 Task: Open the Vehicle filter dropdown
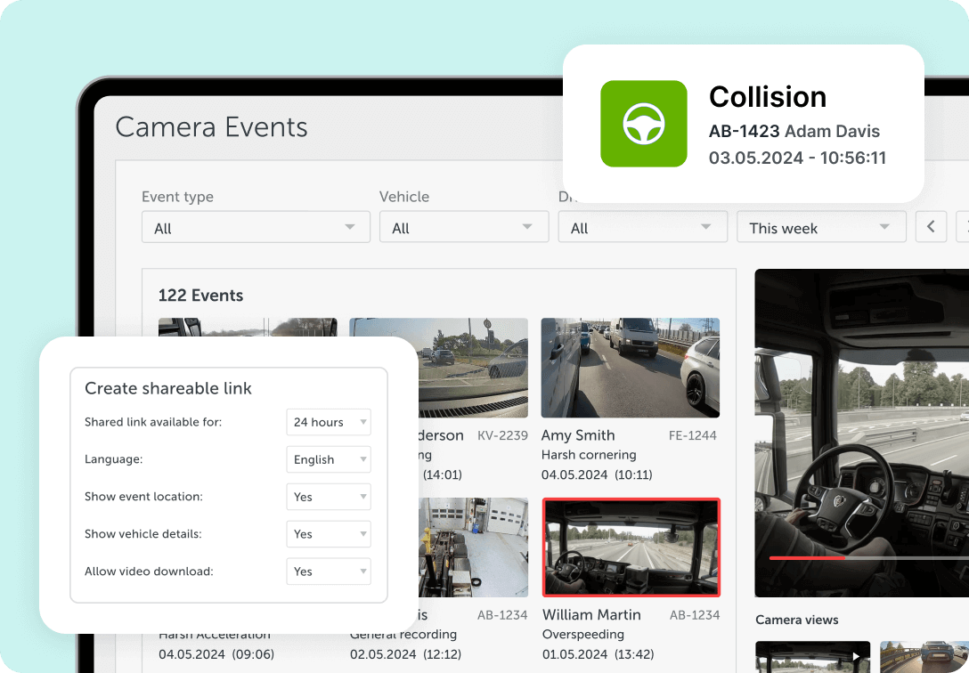point(464,227)
